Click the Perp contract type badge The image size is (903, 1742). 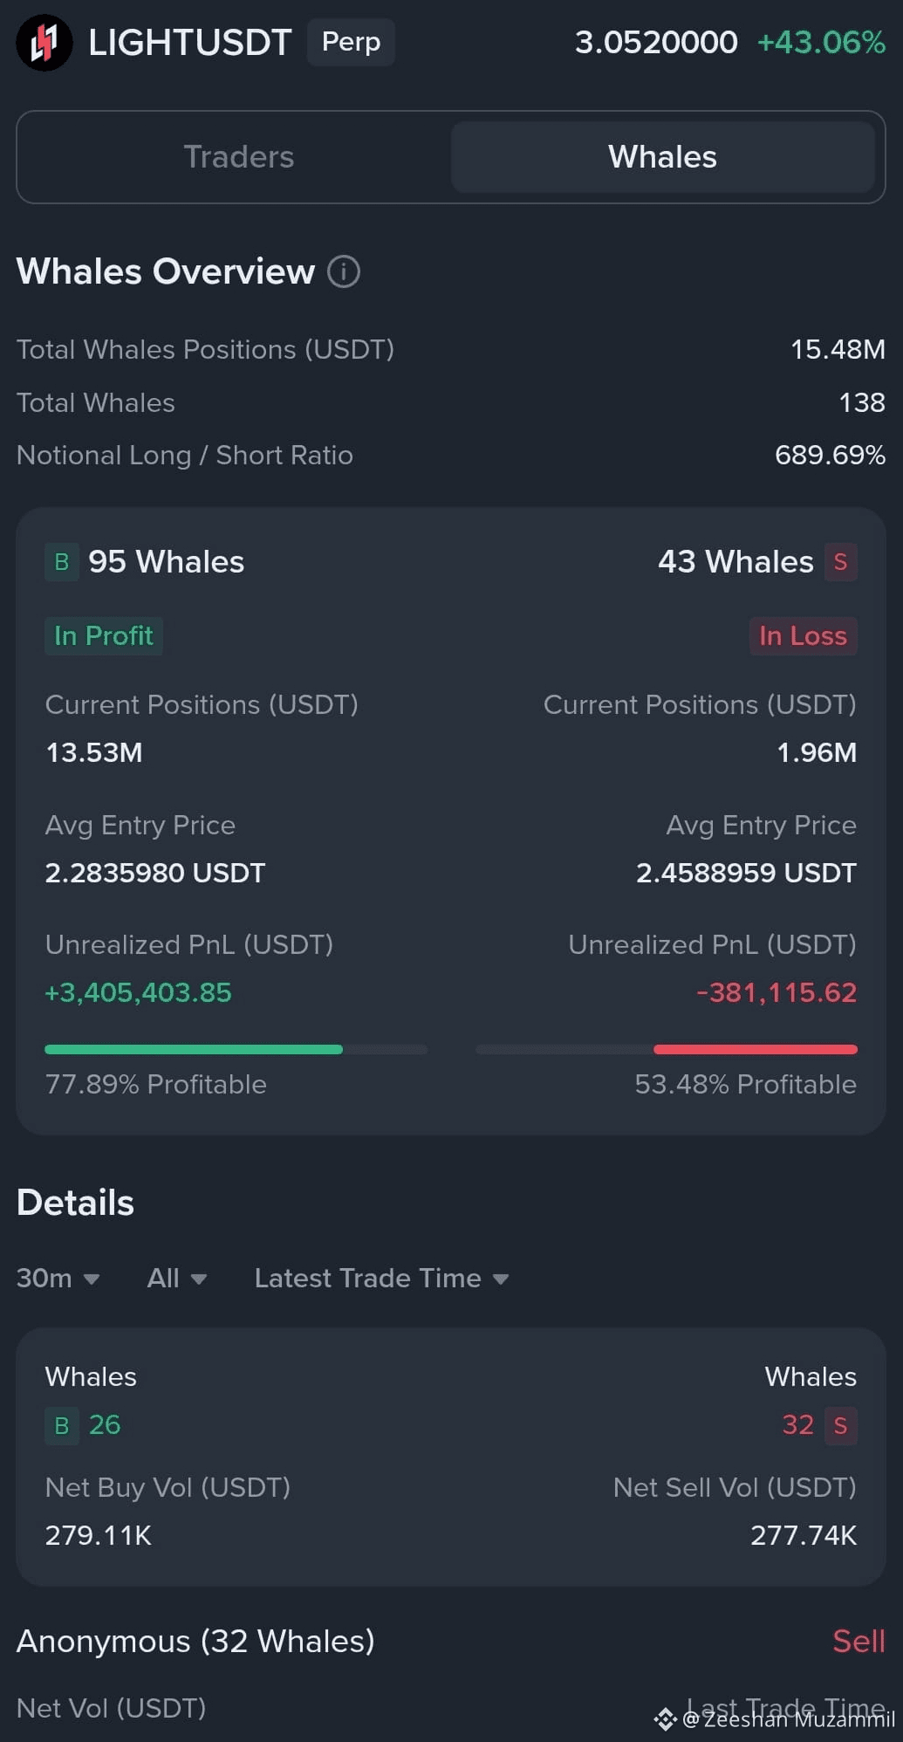point(351,42)
